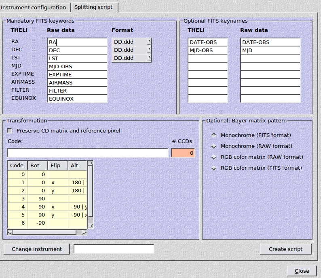The width and height of the screenshot is (321, 278).
Task: Open the RA format dropdown
Action: click(131, 42)
